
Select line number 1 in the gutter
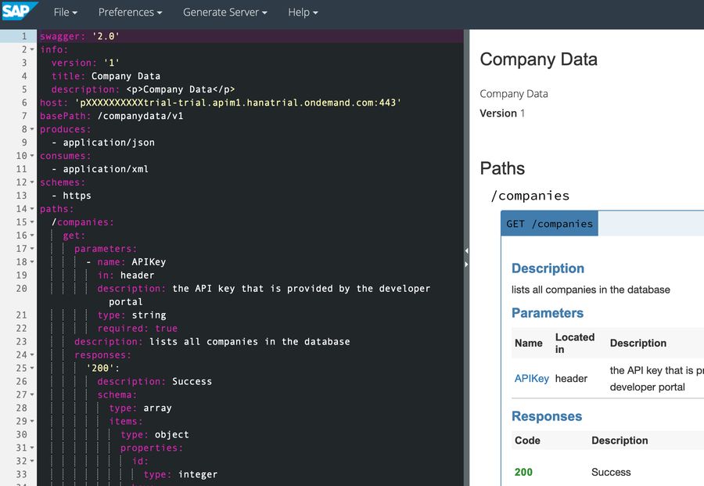23,37
